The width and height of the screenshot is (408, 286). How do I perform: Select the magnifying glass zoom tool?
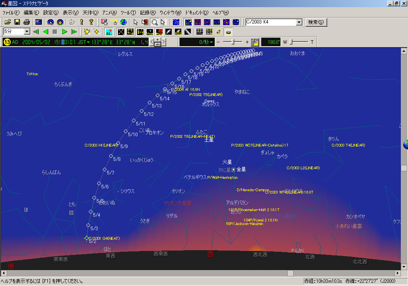point(155,22)
